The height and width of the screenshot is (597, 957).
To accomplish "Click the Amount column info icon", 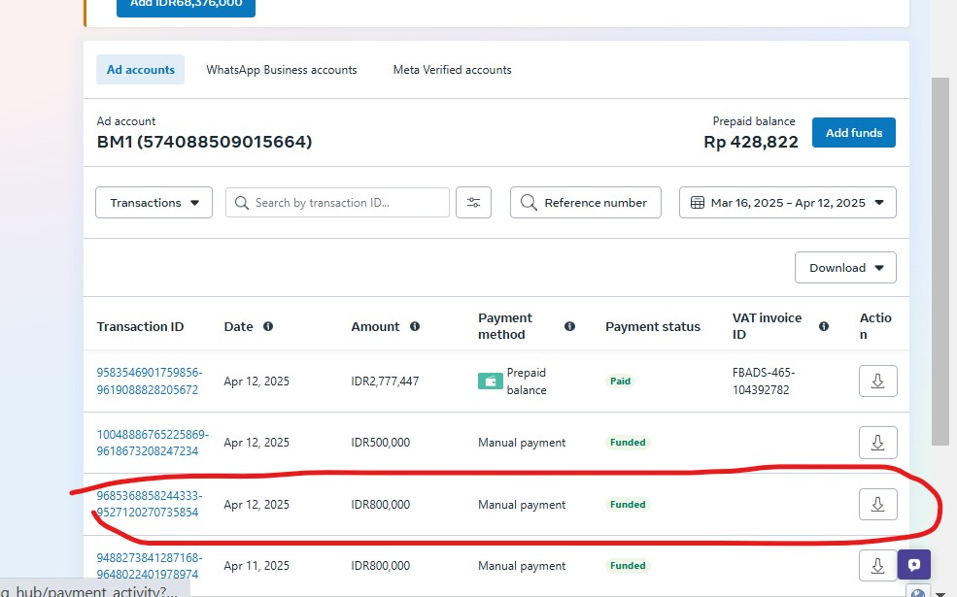I will 415,327.
